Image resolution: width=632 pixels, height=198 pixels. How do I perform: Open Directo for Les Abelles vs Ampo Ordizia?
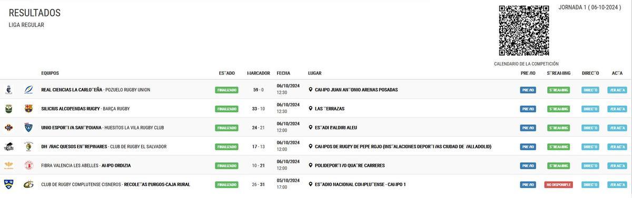590,166
